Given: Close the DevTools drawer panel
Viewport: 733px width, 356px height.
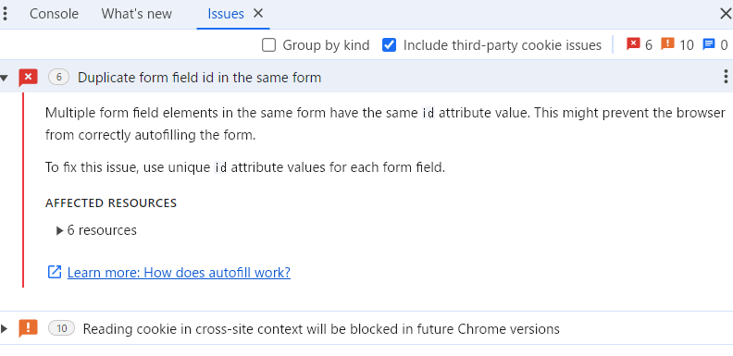Looking at the screenshot, I should coord(726,14).
